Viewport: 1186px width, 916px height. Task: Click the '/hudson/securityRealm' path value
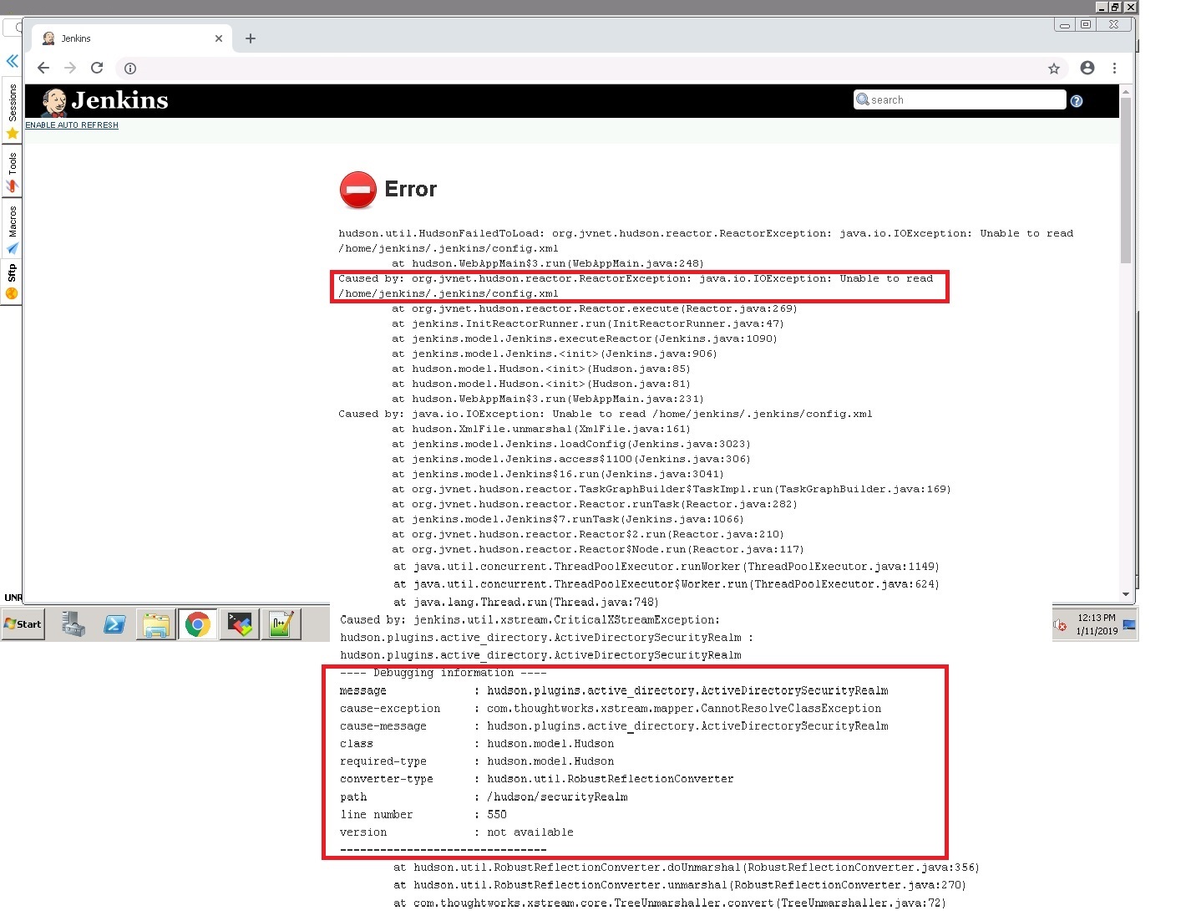click(x=557, y=797)
